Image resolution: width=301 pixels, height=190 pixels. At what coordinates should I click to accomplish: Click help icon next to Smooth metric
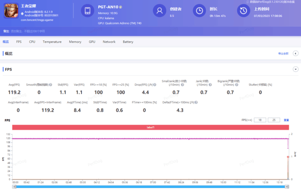51,84
